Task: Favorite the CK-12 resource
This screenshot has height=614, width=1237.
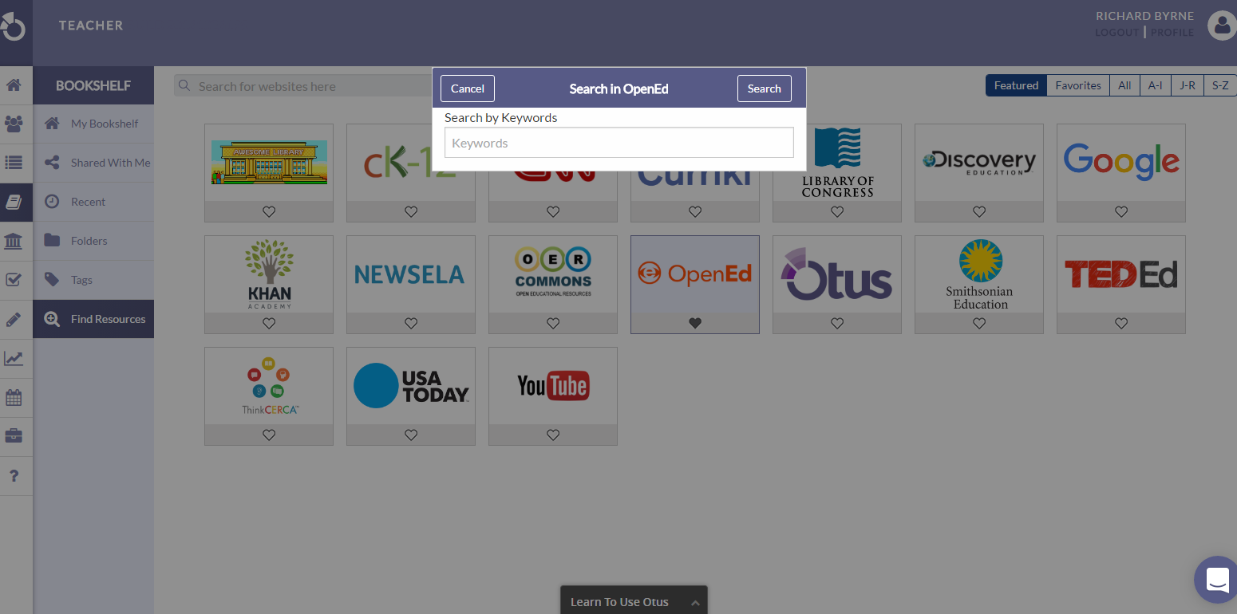Action: 411,211
